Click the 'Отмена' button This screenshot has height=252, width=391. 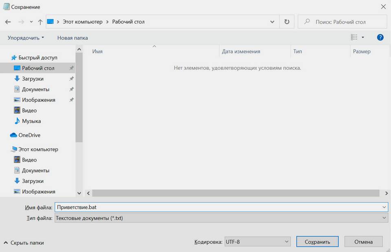[x=363, y=241]
